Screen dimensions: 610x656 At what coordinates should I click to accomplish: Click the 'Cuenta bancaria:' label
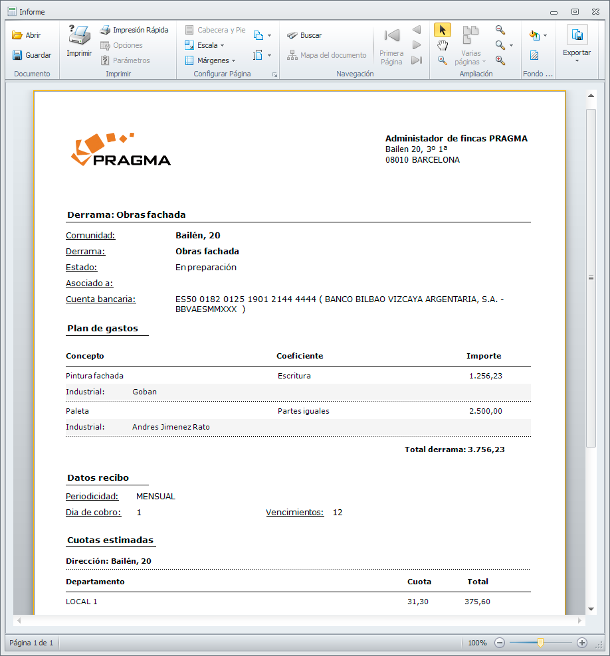pyautogui.click(x=101, y=299)
